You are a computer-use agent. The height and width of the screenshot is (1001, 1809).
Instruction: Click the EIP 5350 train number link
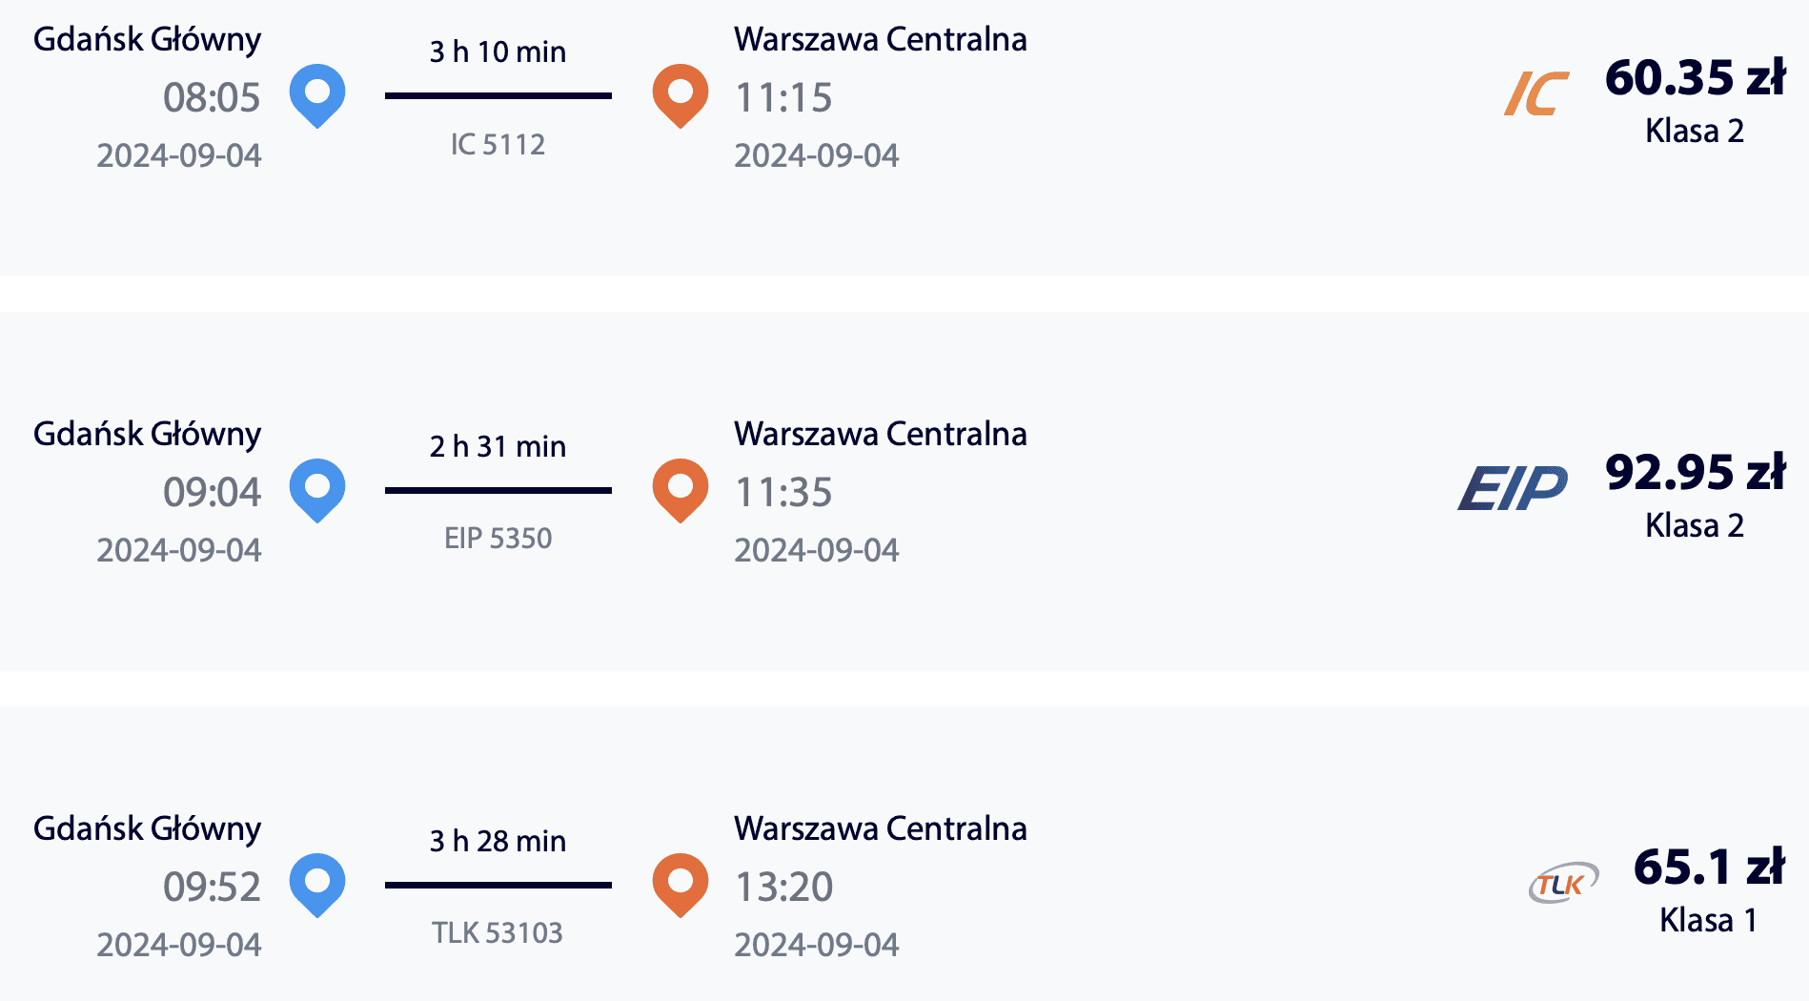(498, 538)
